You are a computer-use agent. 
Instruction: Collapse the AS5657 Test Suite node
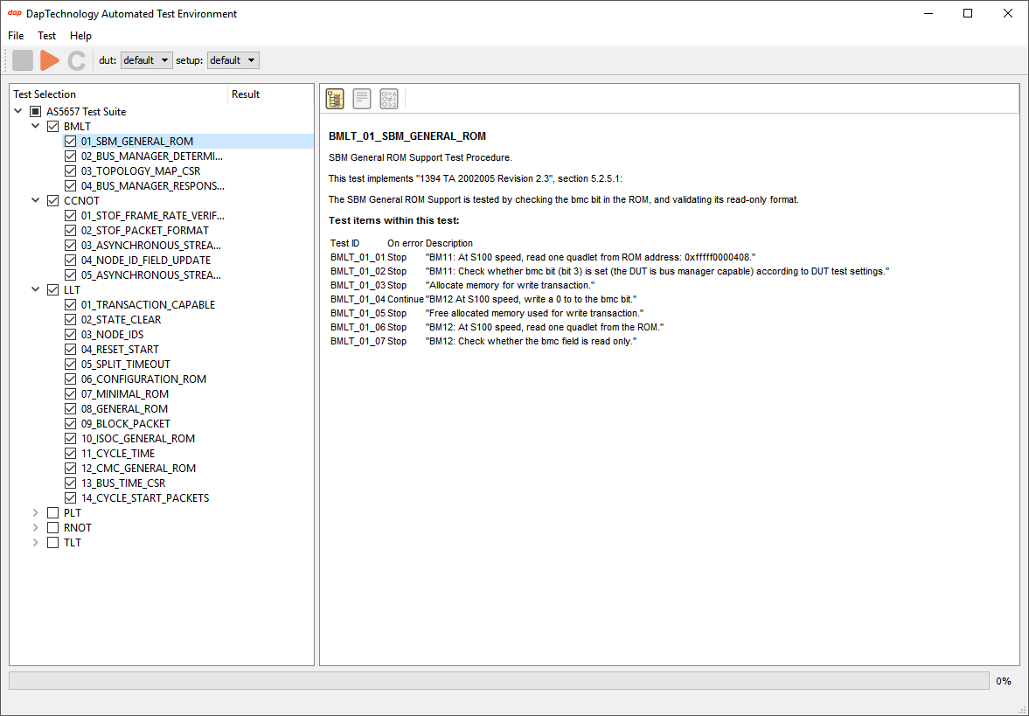[x=18, y=112]
